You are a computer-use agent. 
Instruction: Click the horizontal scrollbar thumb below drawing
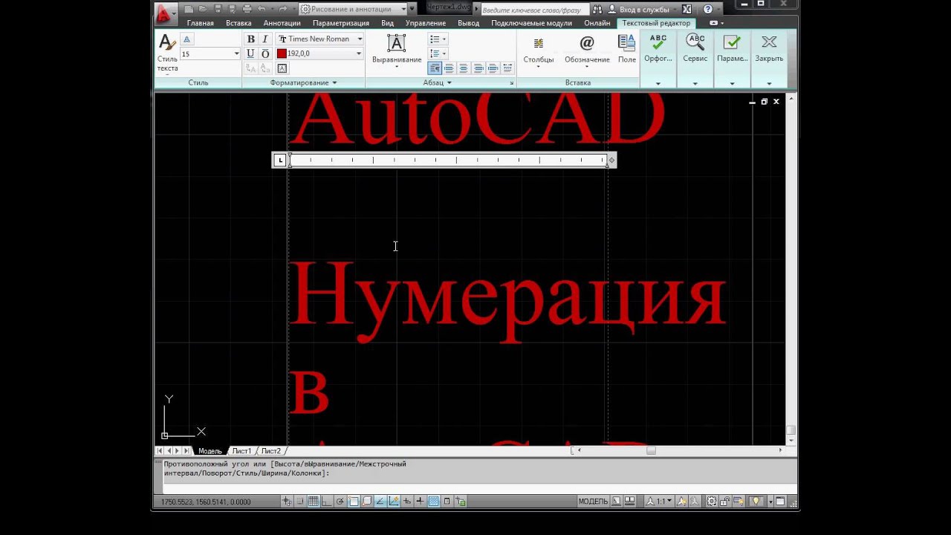point(651,450)
